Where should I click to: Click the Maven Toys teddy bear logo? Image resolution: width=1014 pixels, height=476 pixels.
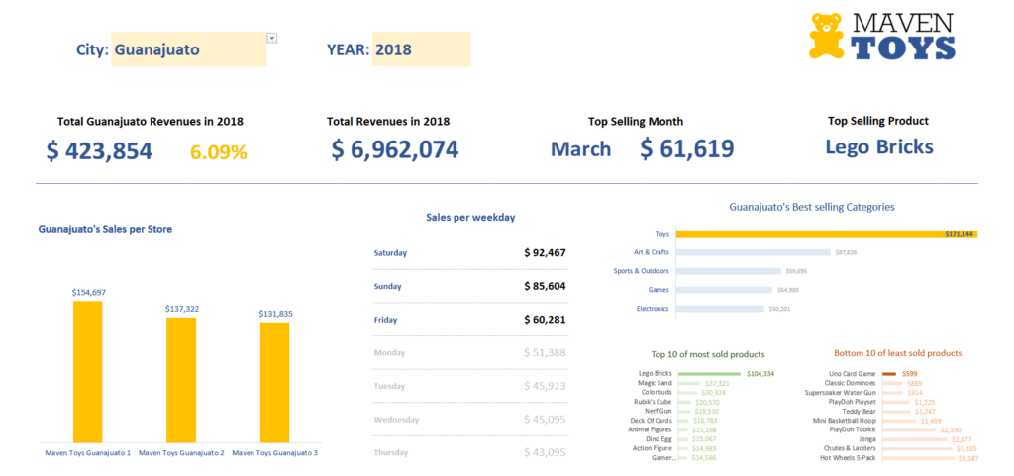pyautogui.click(x=828, y=36)
